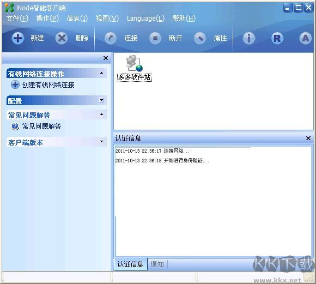Screen dimensions: 316x284
Task: Click the 新建 toolbar label
Action: point(37,38)
